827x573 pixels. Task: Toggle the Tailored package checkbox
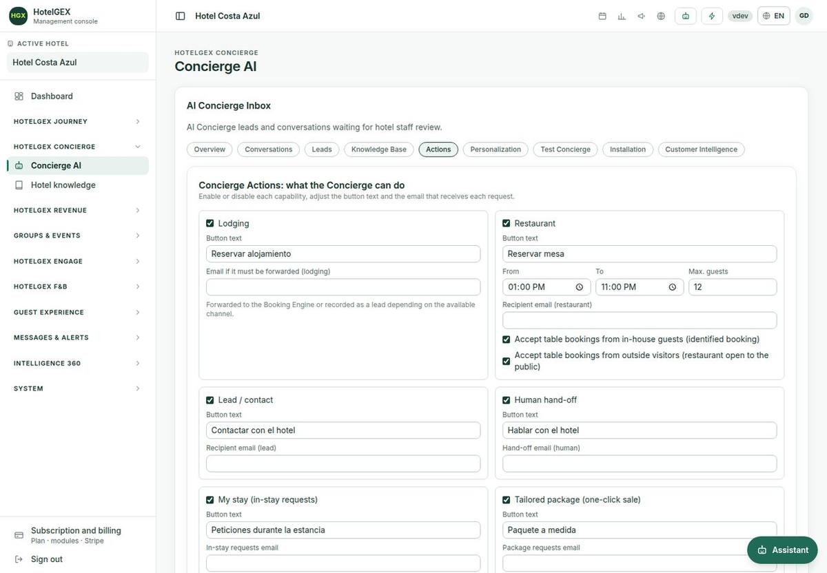(x=507, y=500)
